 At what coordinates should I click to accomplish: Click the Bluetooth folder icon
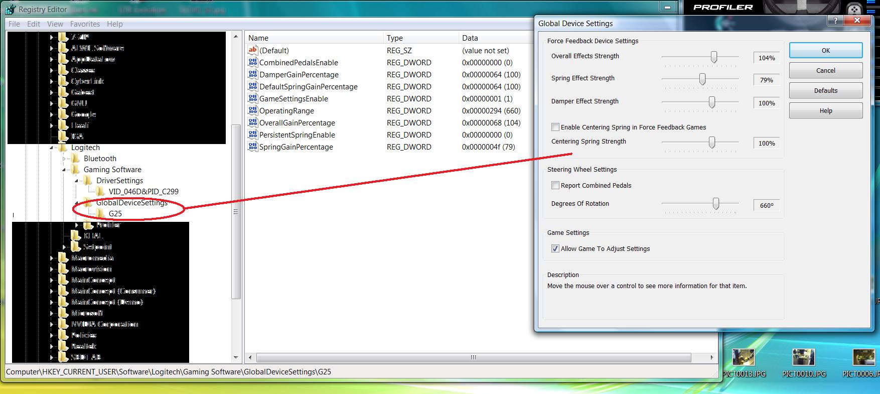pos(76,159)
